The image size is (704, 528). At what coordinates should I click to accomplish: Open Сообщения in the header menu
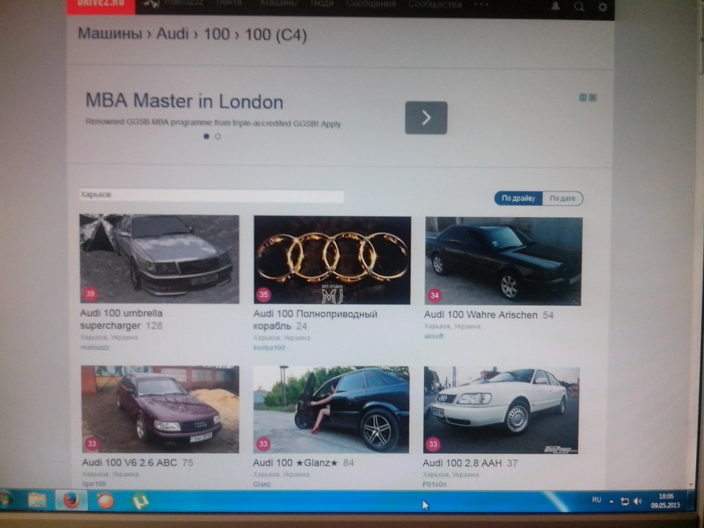tap(371, 4)
